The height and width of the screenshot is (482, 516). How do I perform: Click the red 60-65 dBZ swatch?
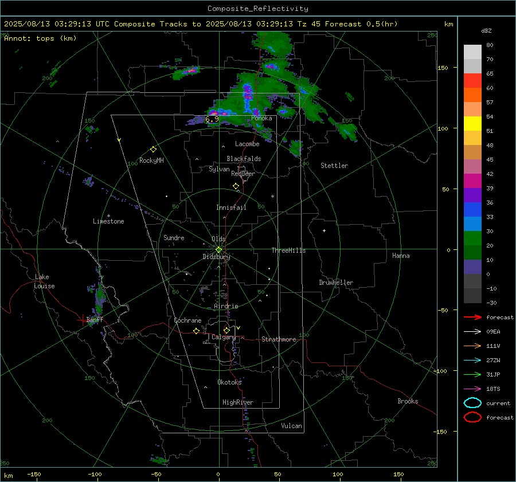472,81
